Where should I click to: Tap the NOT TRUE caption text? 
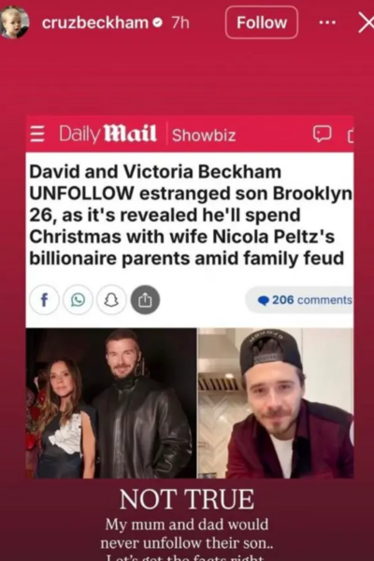click(x=187, y=499)
